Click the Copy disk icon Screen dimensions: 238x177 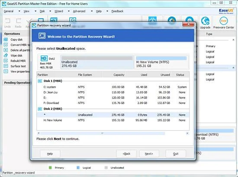click(x=6, y=39)
